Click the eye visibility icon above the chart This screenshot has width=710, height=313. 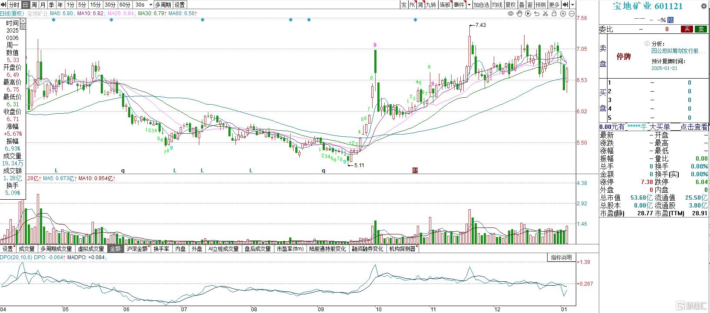tap(511, 13)
